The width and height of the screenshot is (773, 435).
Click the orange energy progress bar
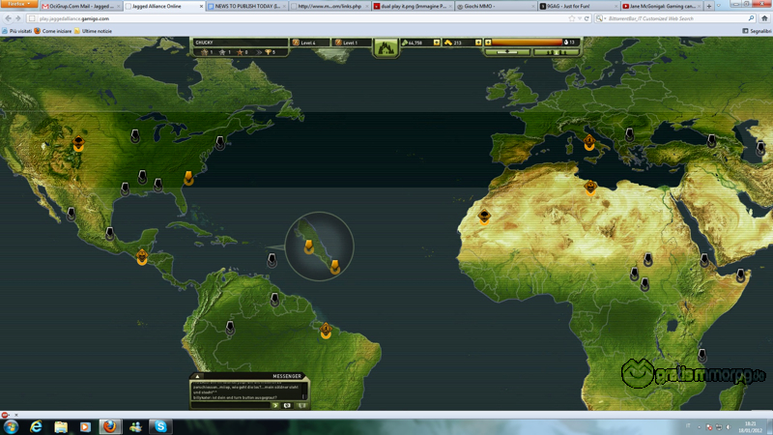(x=529, y=43)
